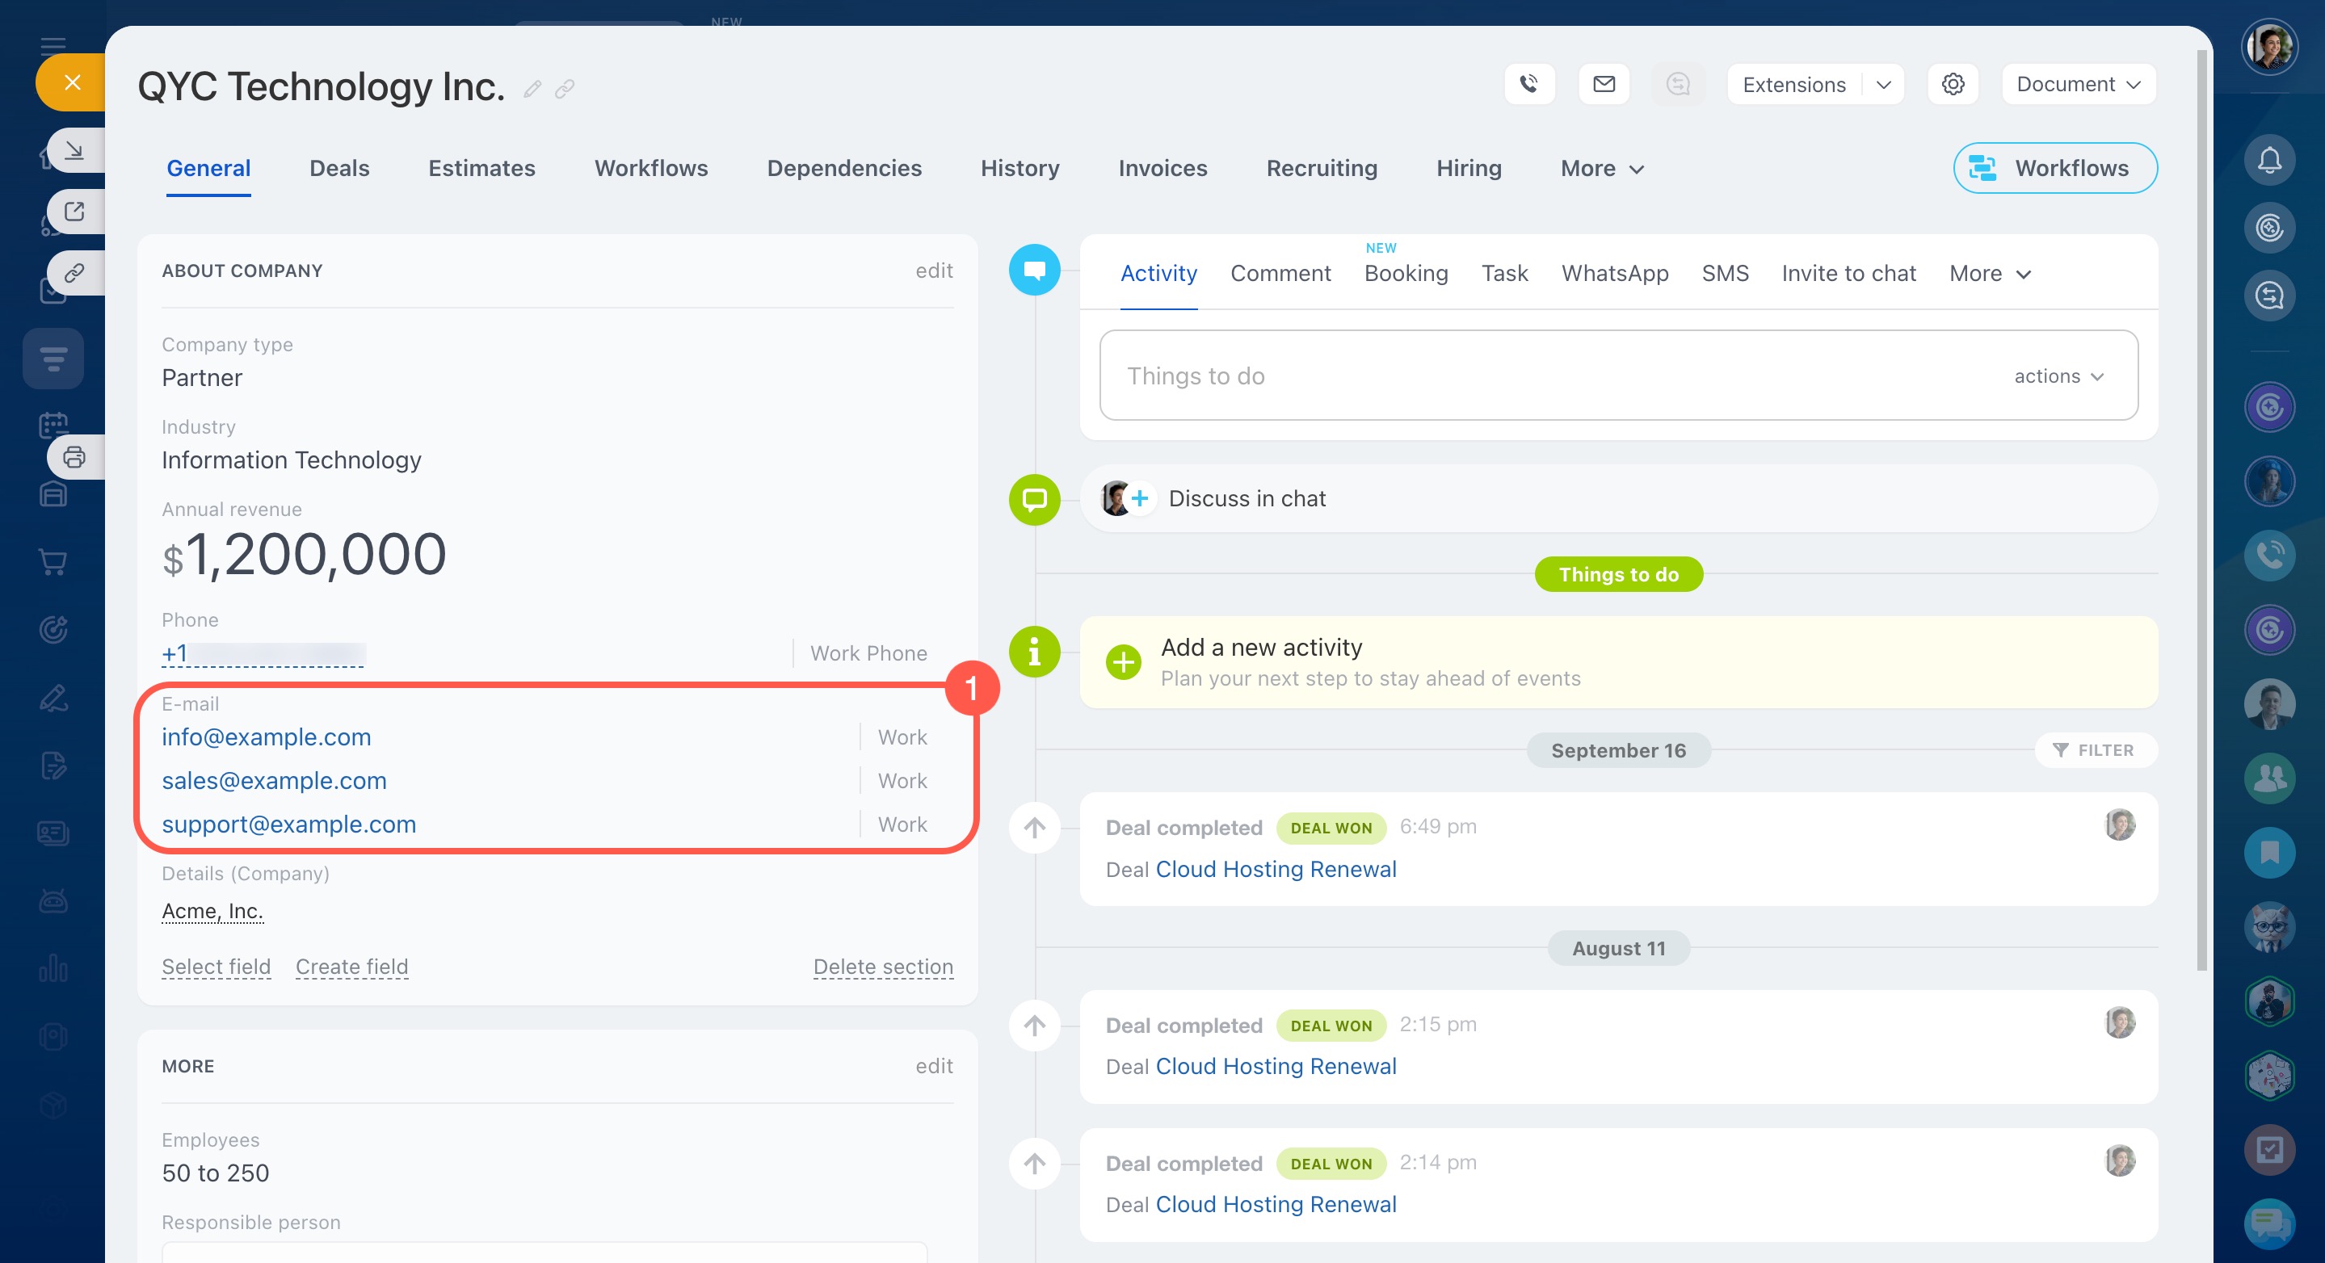The image size is (2325, 1263).
Task: Expand the actions dropdown in Things to do
Action: coord(2058,376)
